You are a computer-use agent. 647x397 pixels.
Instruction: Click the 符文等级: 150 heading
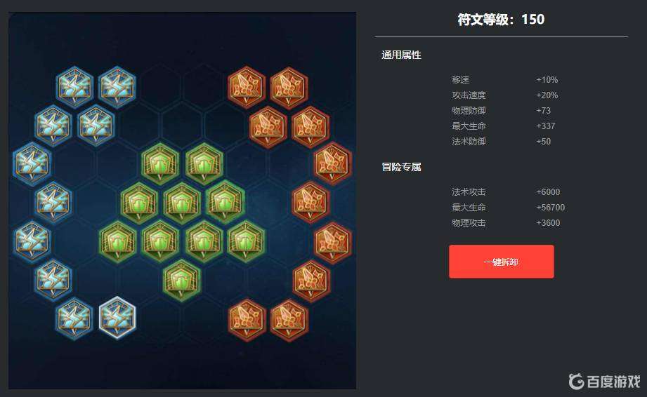click(x=501, y=20)
